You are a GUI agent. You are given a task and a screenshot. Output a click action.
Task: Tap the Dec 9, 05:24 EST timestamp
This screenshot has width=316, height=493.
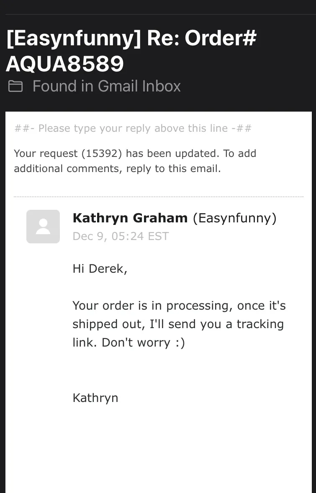[x=121, y=236]
